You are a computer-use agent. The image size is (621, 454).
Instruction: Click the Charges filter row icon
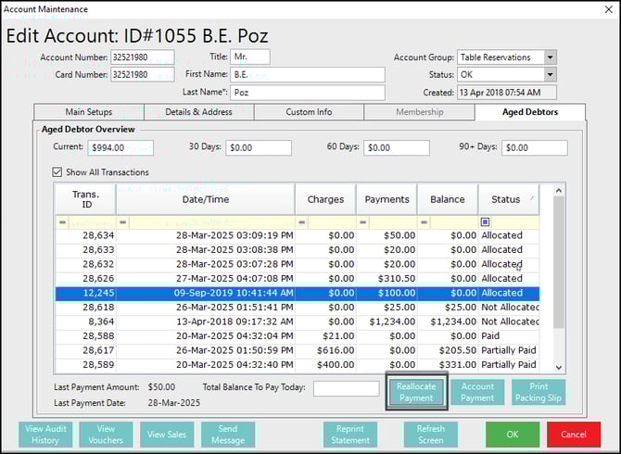301,222
